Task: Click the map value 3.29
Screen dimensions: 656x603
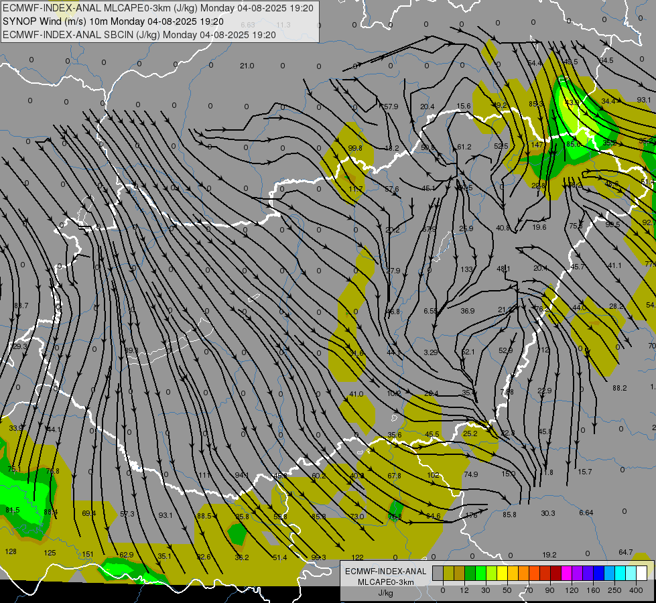Action: pos(430,352)
